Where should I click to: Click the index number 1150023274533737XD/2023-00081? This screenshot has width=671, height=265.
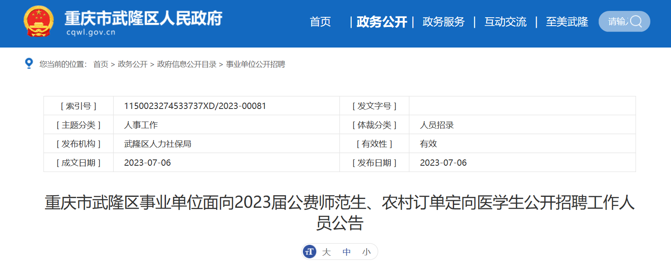coord(195,106)
